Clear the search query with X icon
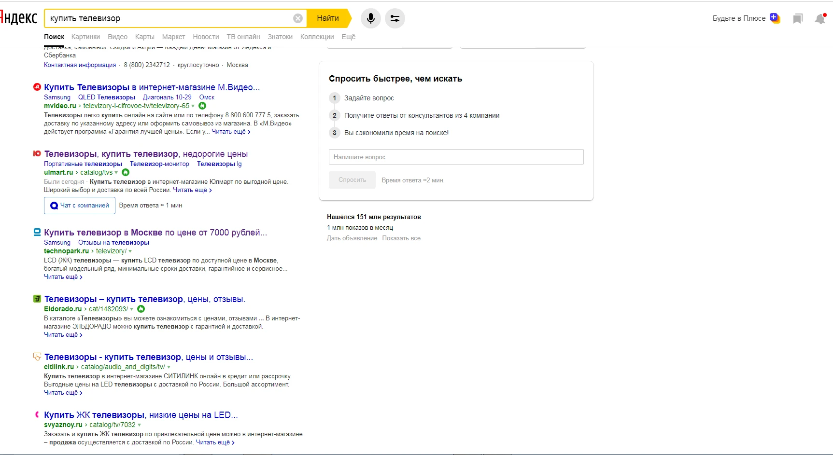 [298, 18]
